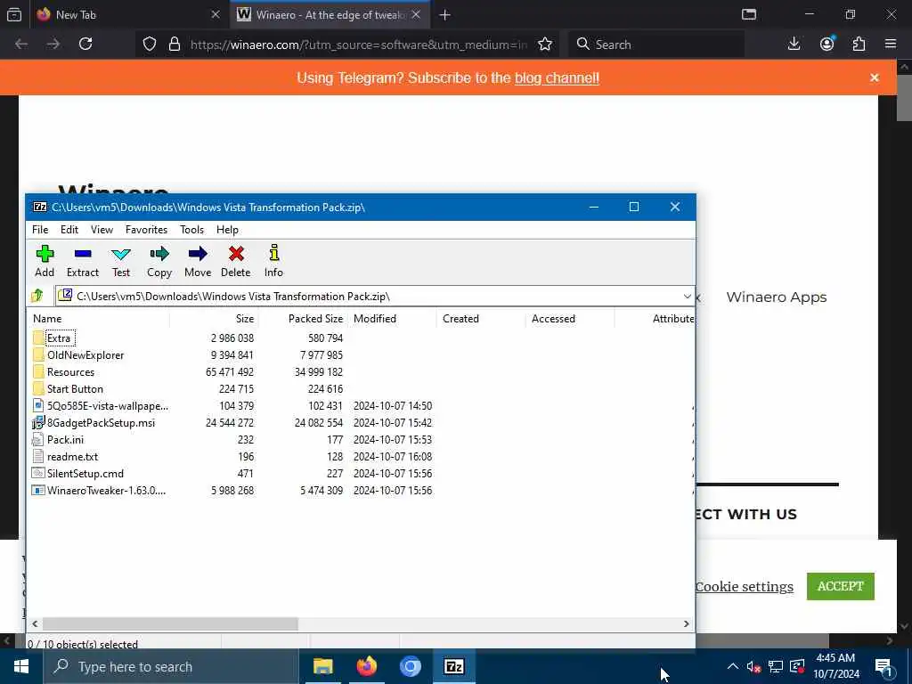Click the Firefox Search box
This screenshot has height=684, width=912.
(x=656, y=45)
